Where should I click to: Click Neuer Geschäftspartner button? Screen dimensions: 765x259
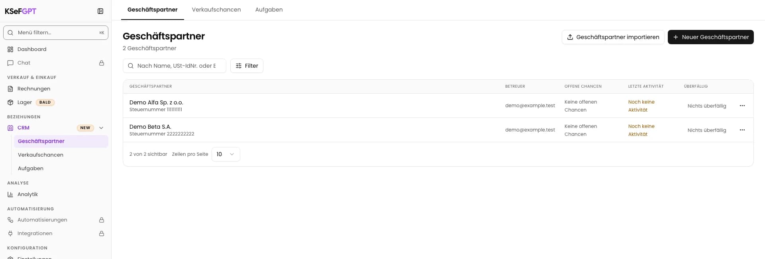[710, 37]
